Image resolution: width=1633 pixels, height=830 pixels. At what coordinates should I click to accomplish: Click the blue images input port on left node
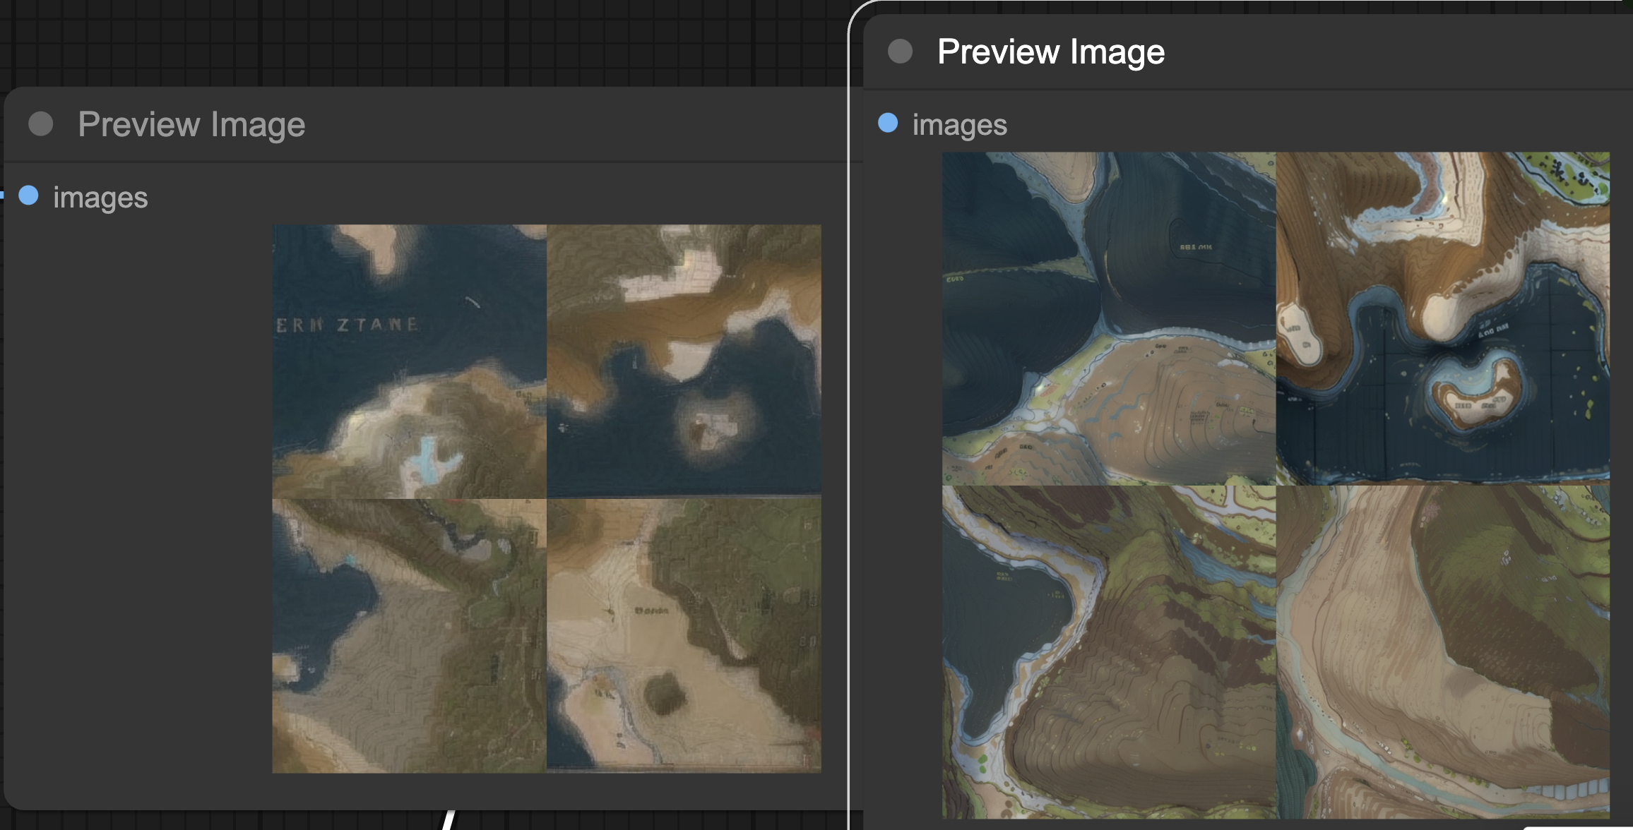28,196
